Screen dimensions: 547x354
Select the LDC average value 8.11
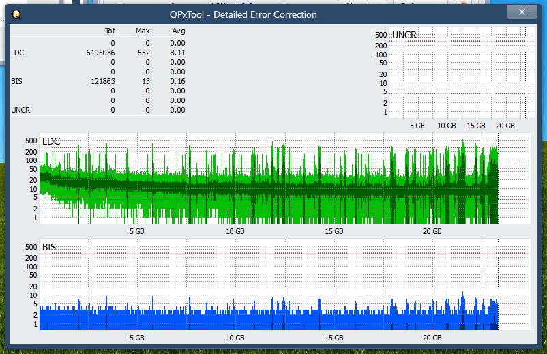tap(177, 53)
